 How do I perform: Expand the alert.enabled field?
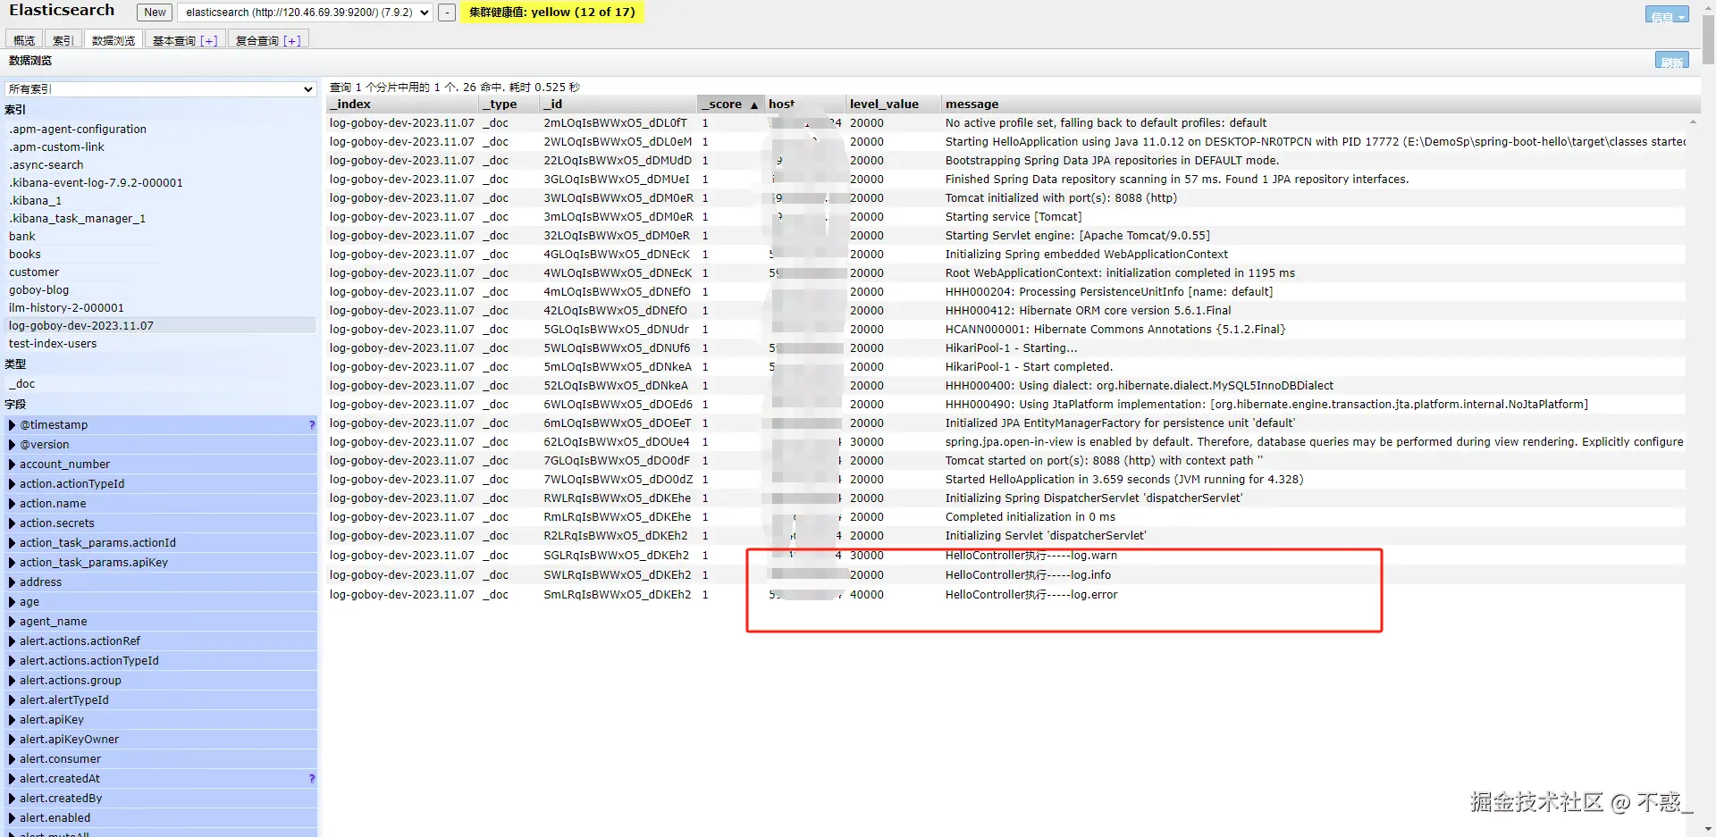pos(13,818)
